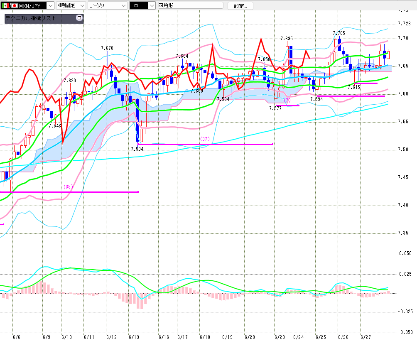
Task: Click the 7.678 high price label
Action: (107, 48)
